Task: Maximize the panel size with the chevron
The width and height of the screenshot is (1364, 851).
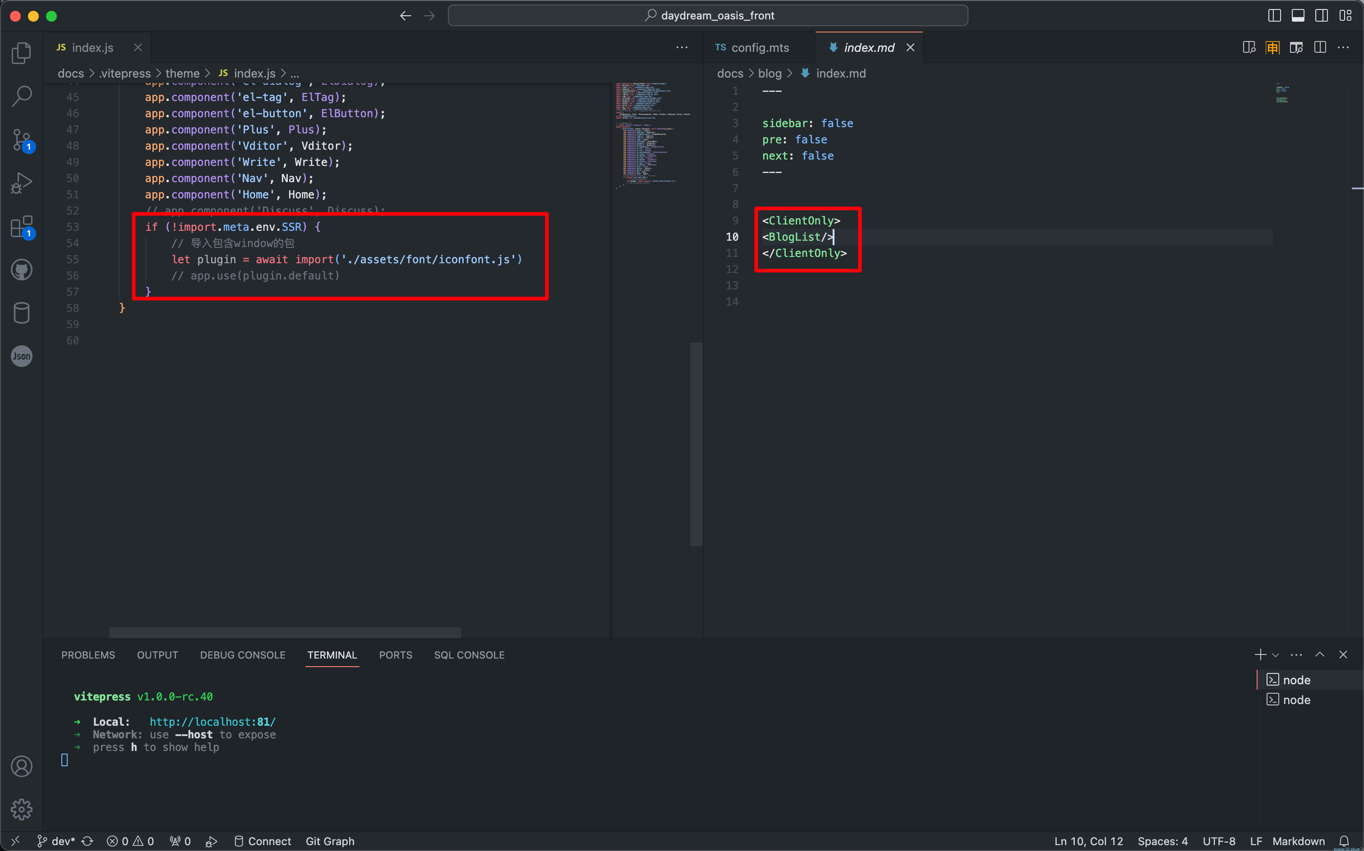Action: (1319, 654)
